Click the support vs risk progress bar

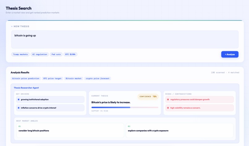[125, 107]
